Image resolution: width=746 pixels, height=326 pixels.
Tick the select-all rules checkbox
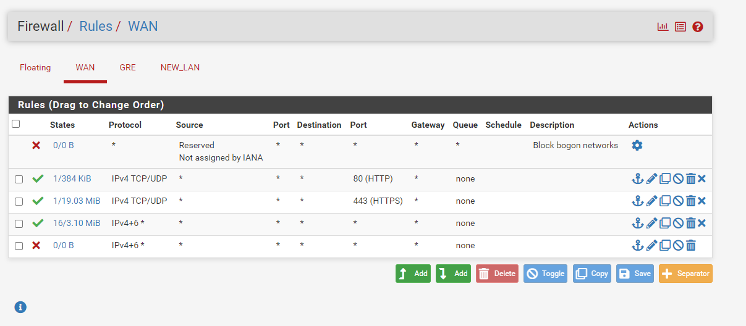16,124
